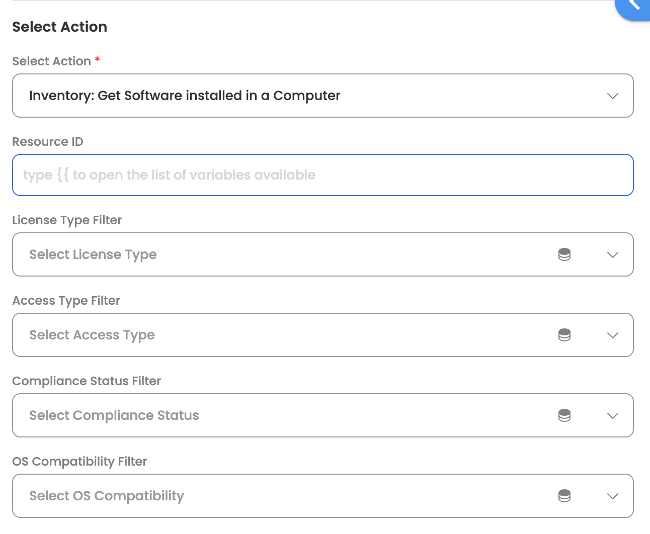Open the Select Action dropdown showing Inventory action
Screen dimensions: 650x534
tap(302, 96)
